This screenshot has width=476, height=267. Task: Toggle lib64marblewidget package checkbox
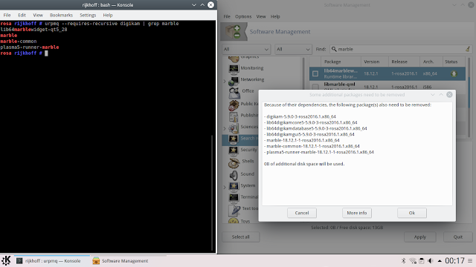(315, 73)
